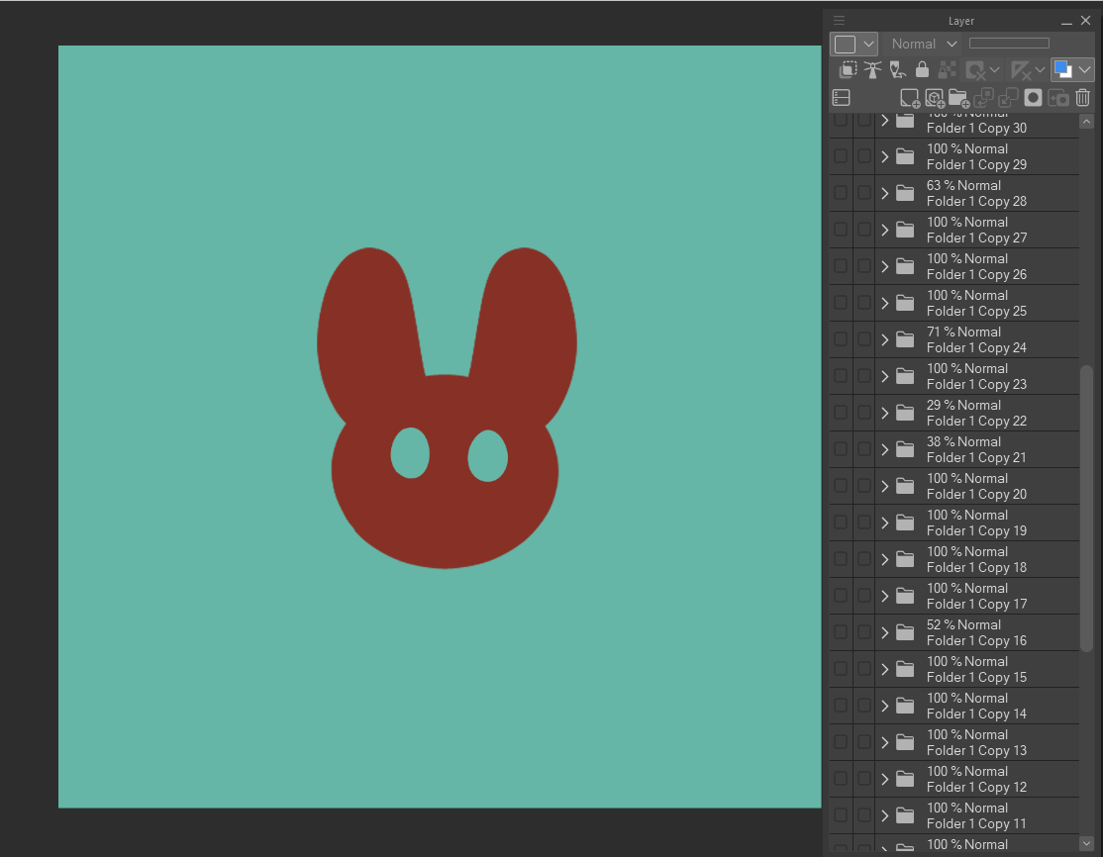This screenshot has width=1103, height=857.
Task: Click folder icon of Folder 1 Copy 20
Action: pos(905,486)
